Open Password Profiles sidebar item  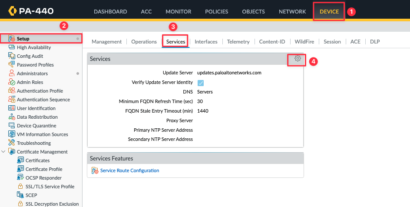pyautogui.click(x=35, y=65)
